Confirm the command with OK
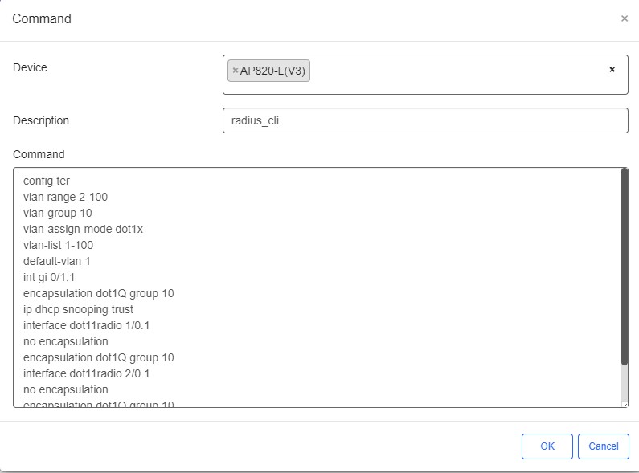The height and width of the screenshot is (473, 639). tap(547, 446)
